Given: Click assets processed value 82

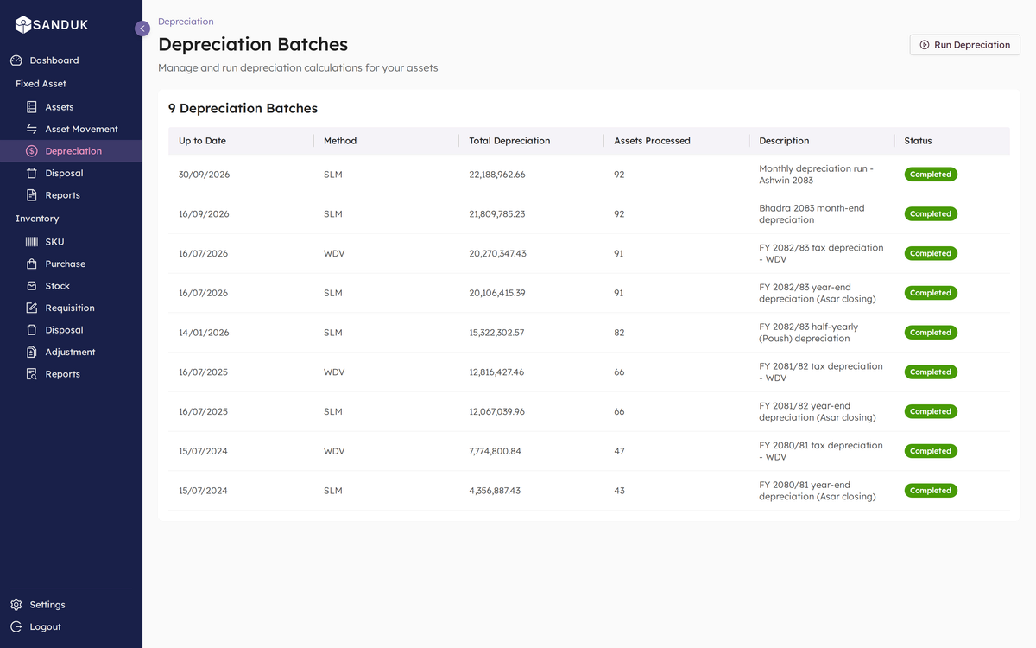Looking at the screenshot, I should [x=619, y=333].
